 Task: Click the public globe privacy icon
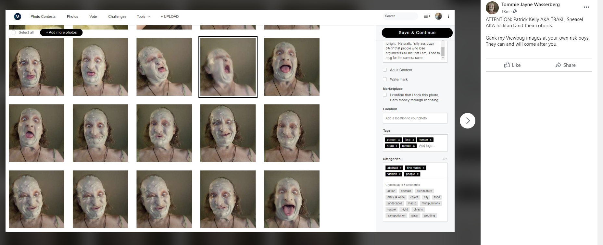pos(514,12)
